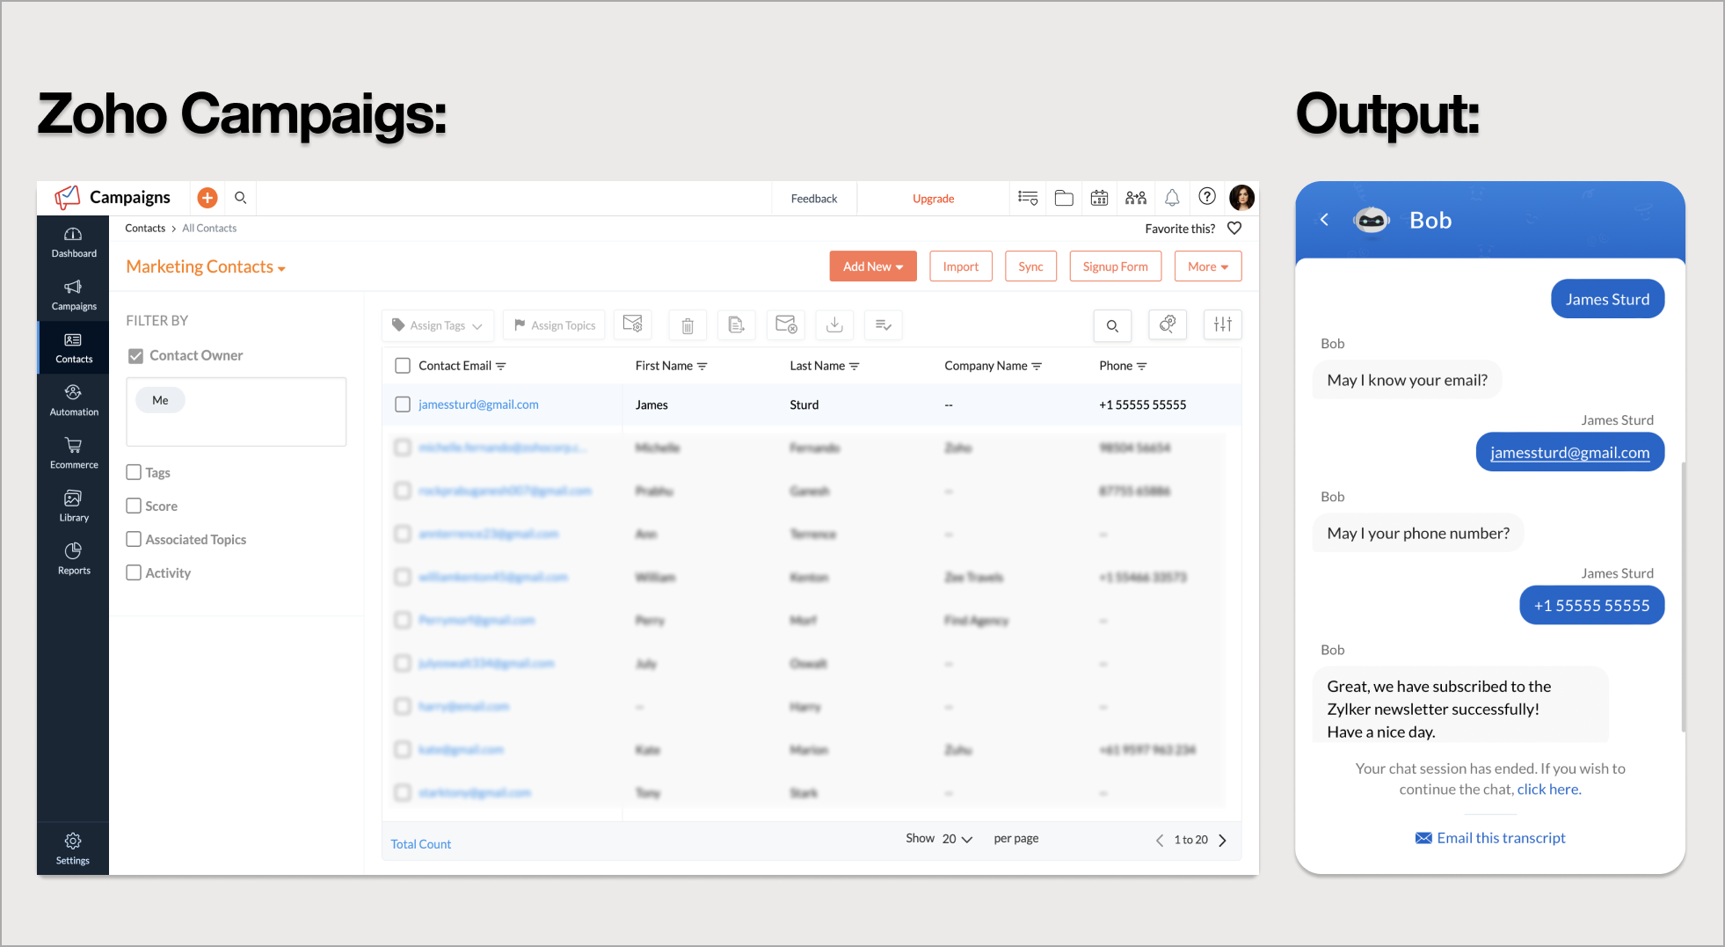This screenshot has width=1725, height=947.
Task: Click the 'click here' chat link
Action: click(x=1549, y=790)
